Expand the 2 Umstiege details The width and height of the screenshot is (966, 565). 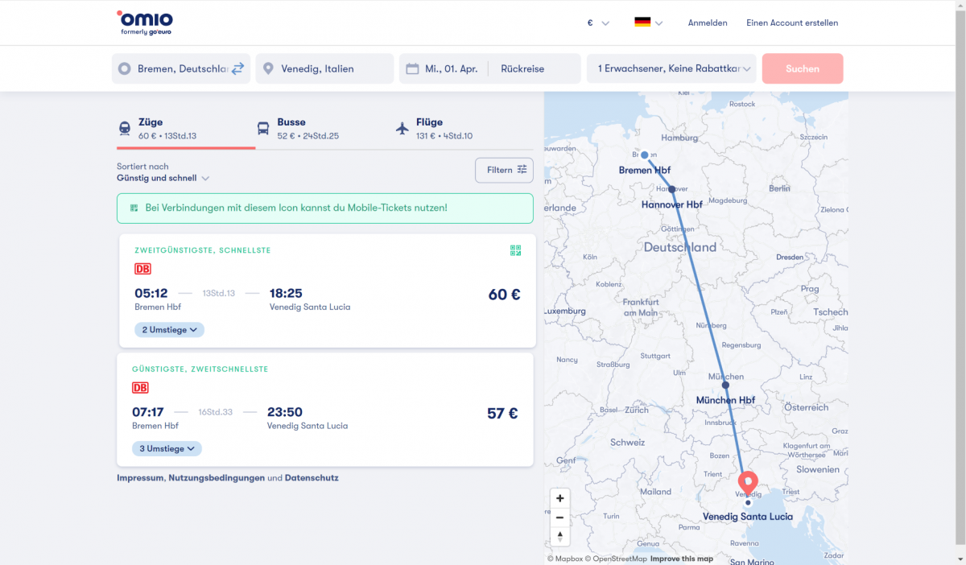[x=169, y=330]
